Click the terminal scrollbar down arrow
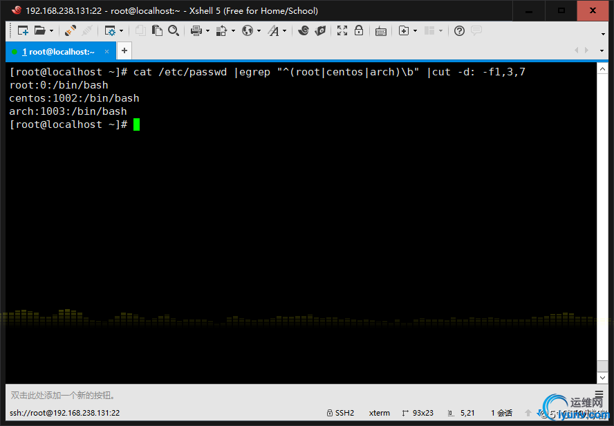The height and width of the screenshot is (426, 614). coord(602,378)
